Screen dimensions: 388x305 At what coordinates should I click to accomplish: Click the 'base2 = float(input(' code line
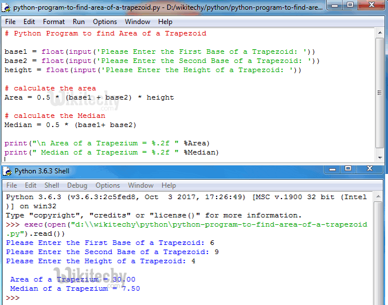(x=162, y=61)
